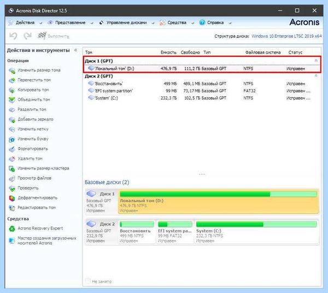328x293 pixels.
Task: Collapse the Диск 1 (GPT) group arrow
Action: (x=316, y=61)
